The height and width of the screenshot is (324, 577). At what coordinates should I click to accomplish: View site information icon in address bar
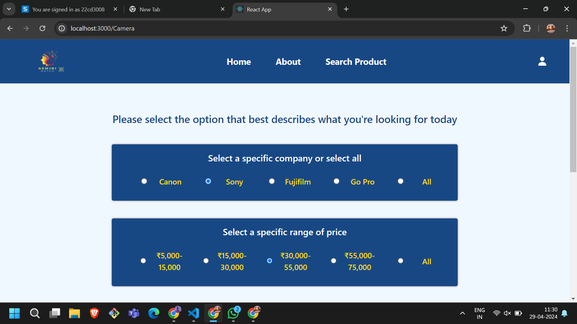click(x=62, y=28)
